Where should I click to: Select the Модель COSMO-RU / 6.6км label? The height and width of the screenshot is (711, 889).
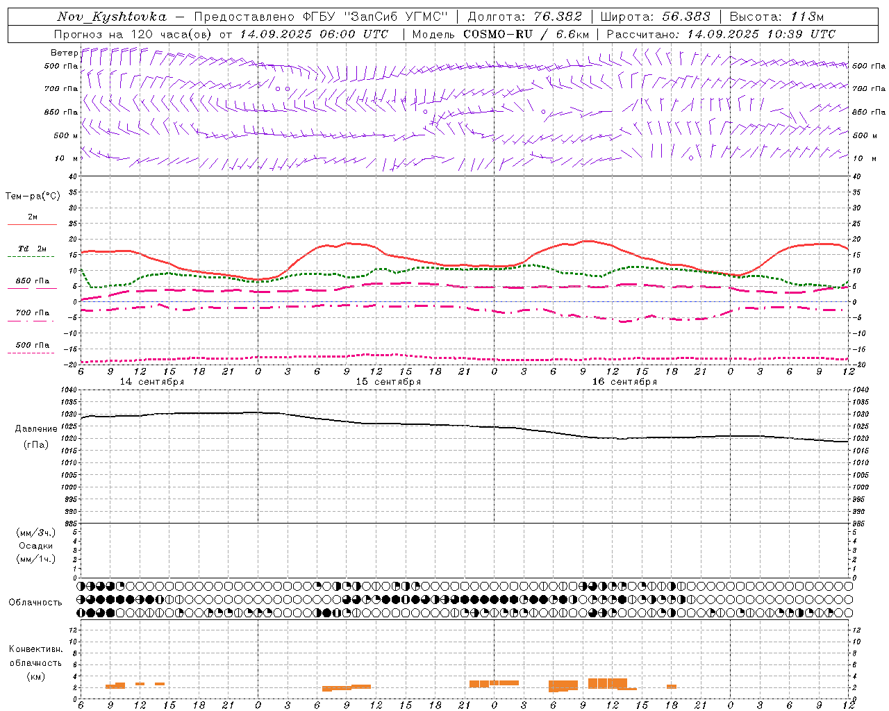[501, 34]
